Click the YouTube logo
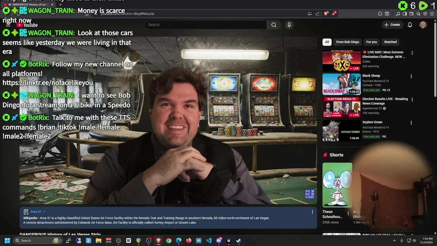 (x=27, y=25)
